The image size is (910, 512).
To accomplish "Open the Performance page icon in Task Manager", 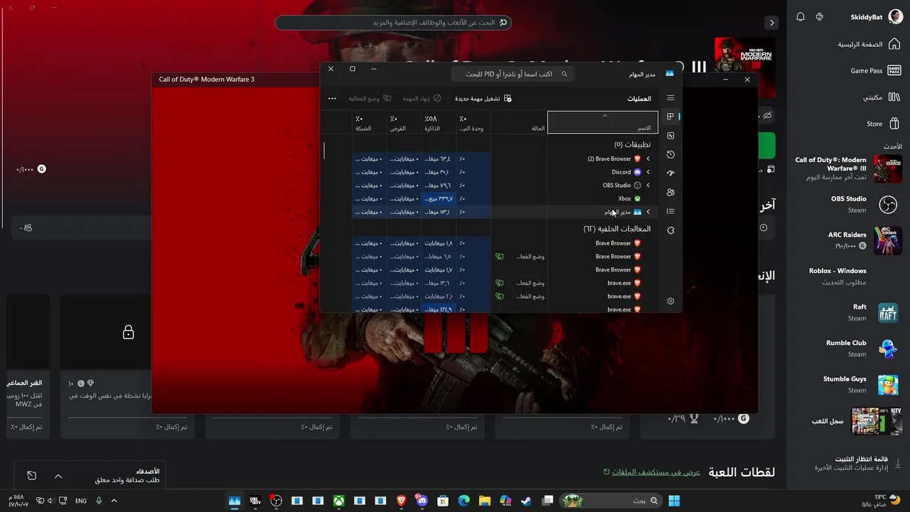I will (670, 136).
